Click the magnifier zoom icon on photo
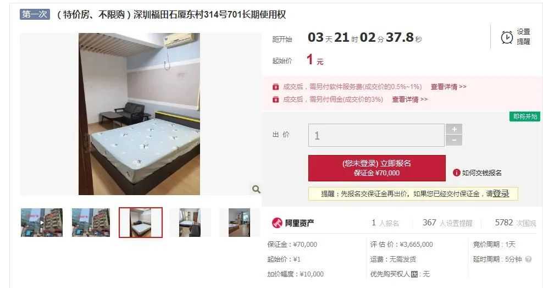The image size is (543, 288). click(256, 189)
